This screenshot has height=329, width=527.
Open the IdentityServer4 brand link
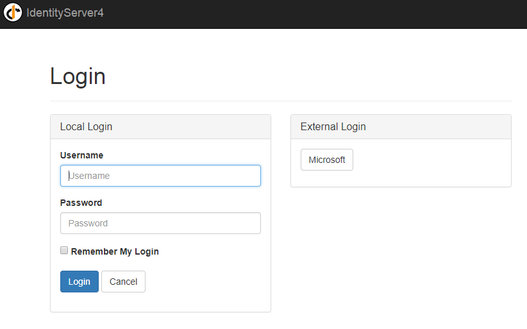(65, 13)
